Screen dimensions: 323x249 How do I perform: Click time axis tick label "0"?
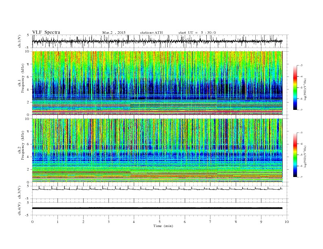coord(32,222)
